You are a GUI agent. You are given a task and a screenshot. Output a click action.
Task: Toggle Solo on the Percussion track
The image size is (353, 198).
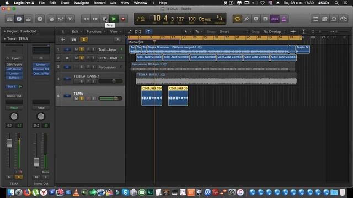pyautogui.click(x=82, y=67)
